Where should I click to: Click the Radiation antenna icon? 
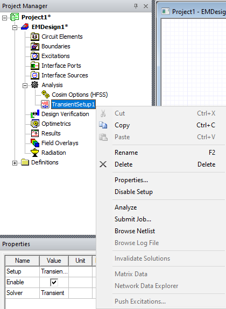[x=35, y=153]
